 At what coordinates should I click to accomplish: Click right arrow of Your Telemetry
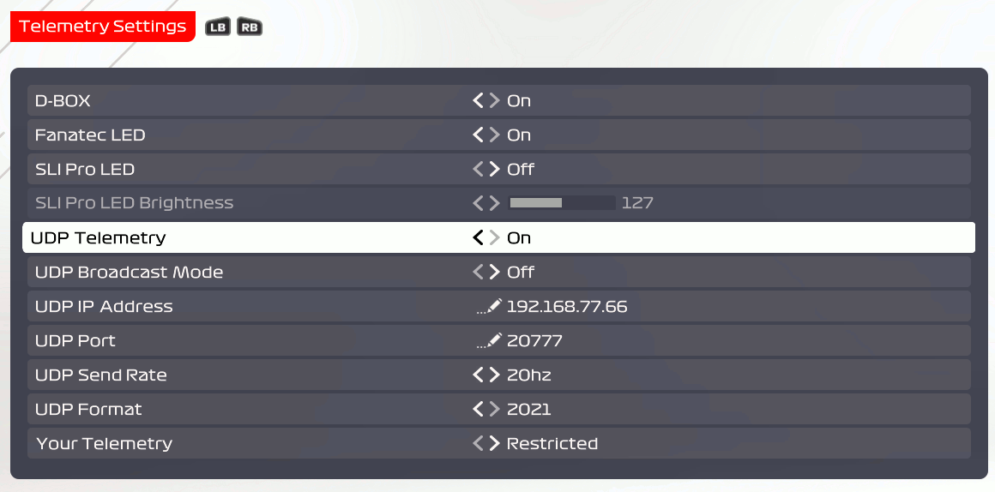[494, 443]
